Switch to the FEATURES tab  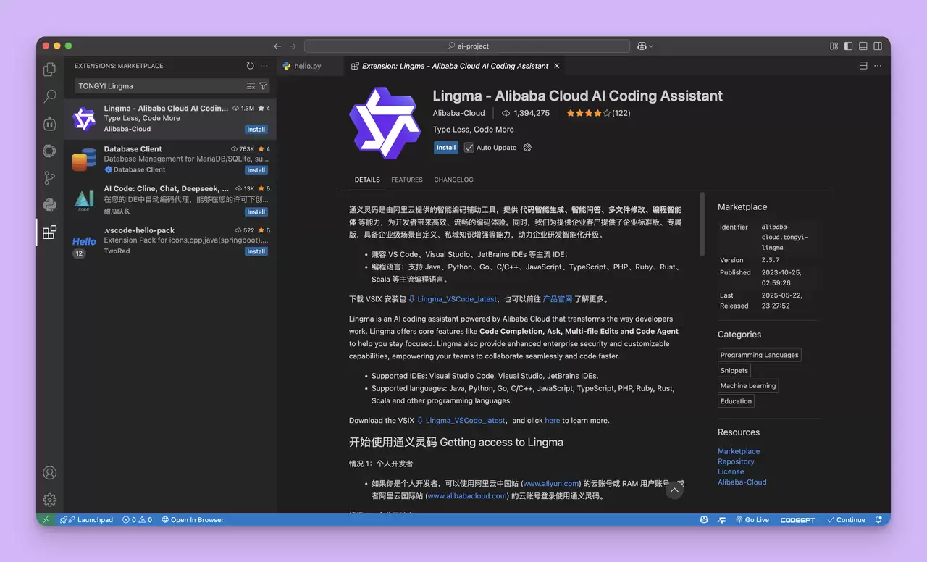point(407,180)
